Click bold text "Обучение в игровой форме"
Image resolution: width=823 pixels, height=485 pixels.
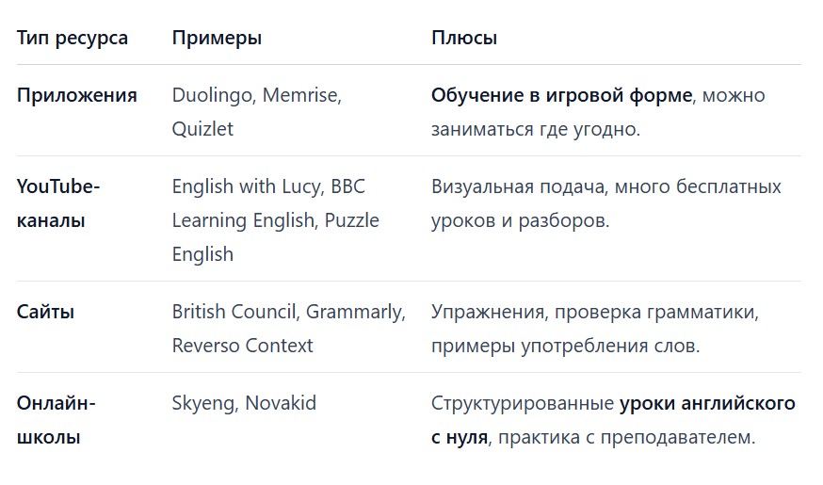[x=561, y=95]
